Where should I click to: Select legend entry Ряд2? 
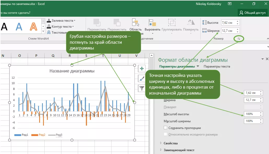[38, 135]
